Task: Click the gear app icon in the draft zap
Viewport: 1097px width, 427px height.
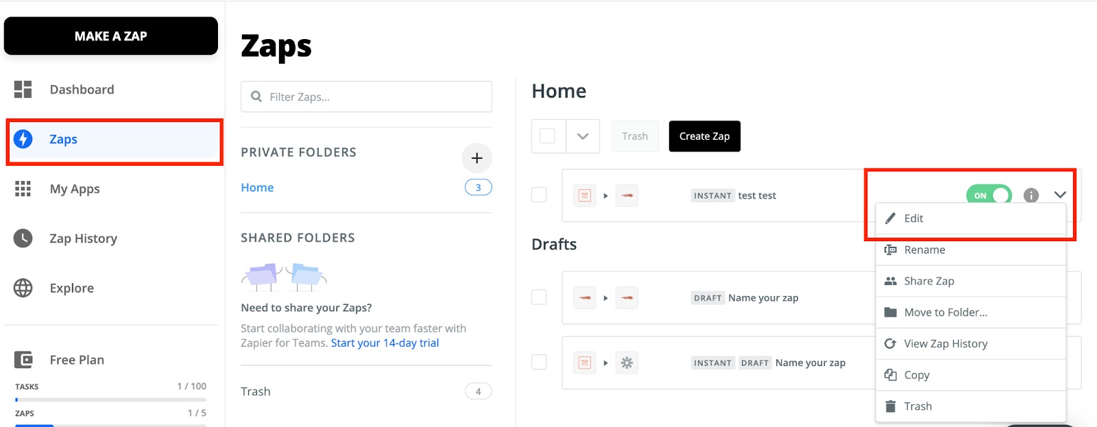Action: [627, 363]
